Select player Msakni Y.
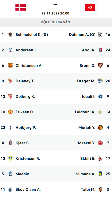Viewport: 112px width, 197px height. pyautogui.click(x=87, y=143)
